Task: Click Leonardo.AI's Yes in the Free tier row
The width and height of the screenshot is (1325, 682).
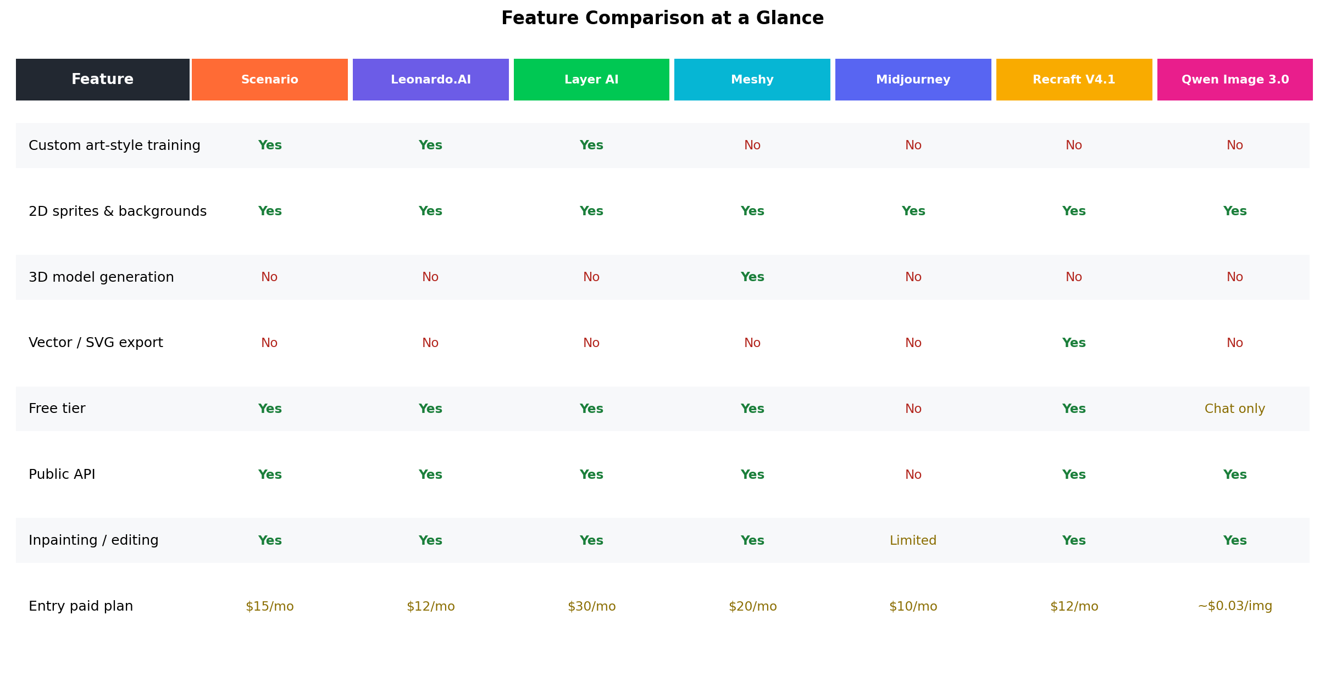Action: pos(431,409)
